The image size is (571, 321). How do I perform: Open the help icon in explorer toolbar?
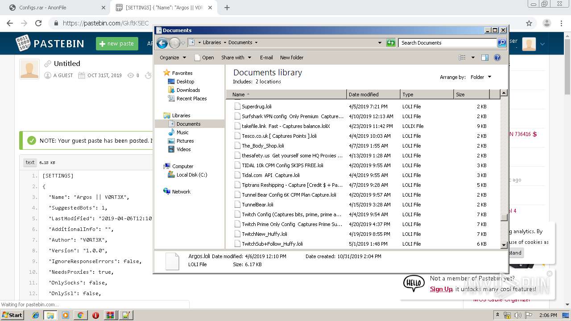coord(497,58)
